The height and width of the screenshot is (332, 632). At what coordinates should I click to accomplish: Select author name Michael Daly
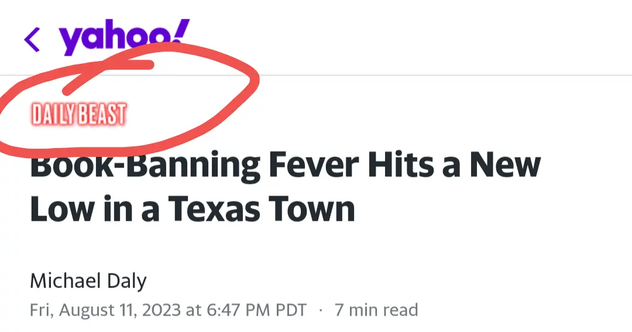click(88, 281)
